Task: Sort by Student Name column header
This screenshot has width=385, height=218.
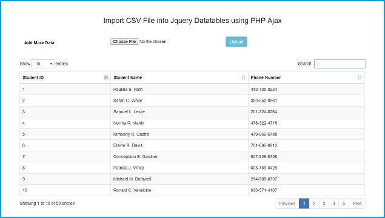Action: [179, 78]
